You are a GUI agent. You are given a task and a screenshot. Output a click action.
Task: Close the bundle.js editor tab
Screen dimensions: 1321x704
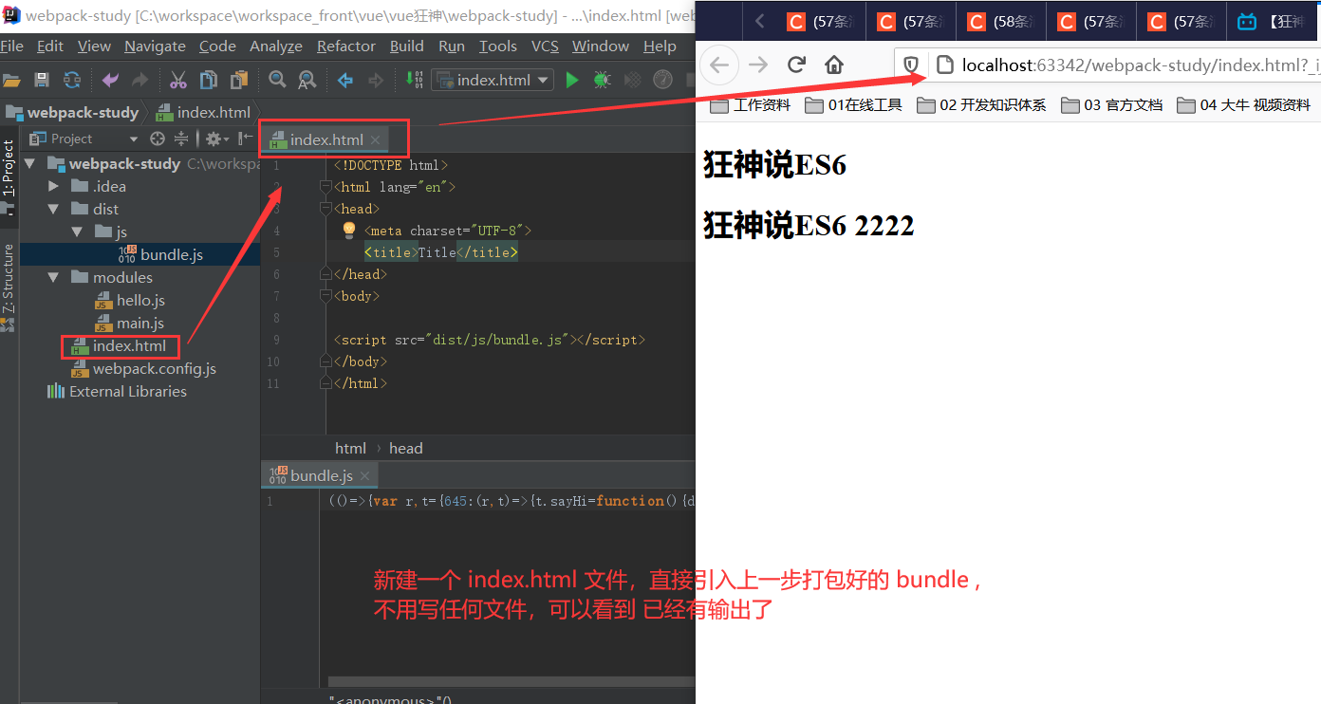tap(364, 475)
